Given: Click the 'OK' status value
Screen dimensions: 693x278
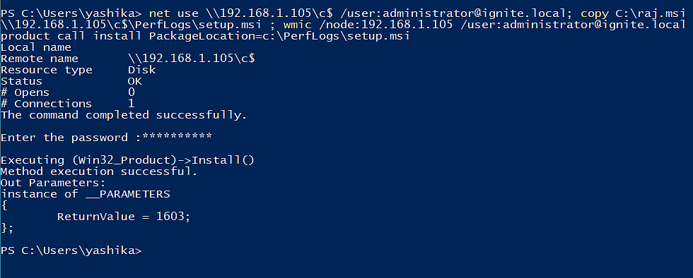Looking at the screenshot, I should pos(135,81).
